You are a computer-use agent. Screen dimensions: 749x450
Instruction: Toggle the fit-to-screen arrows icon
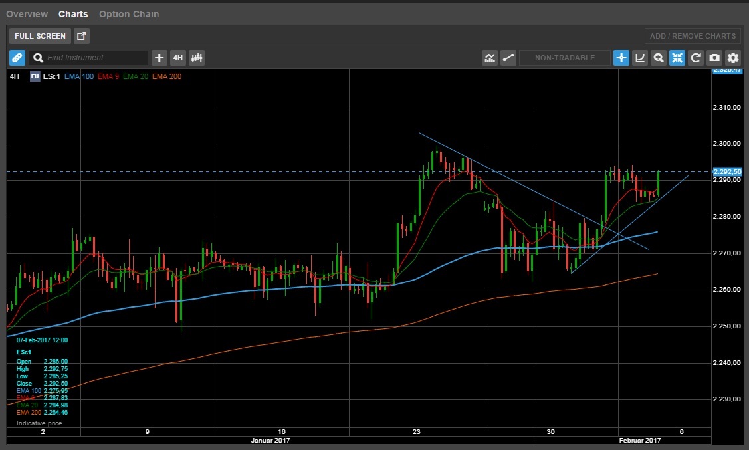click(x=677, y=58)
